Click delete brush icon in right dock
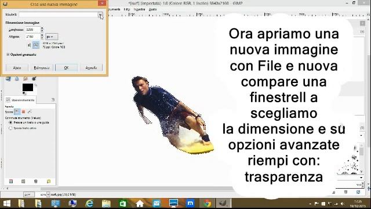The width and height of the screenshot is (371, 209). [x=346, y=192]
